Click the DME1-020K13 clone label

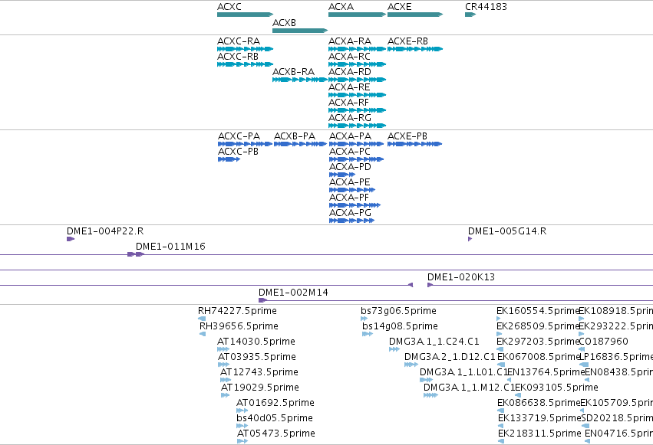click(461, 277)
